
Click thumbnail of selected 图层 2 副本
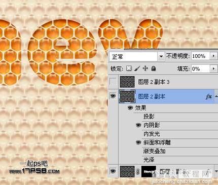(x=127, y=96)
